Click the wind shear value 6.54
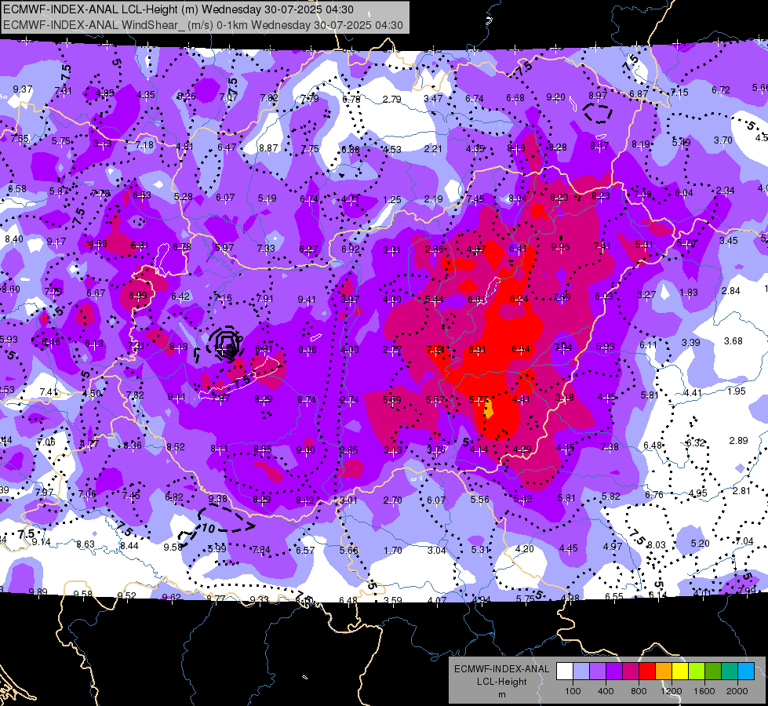This screenshot has height=706, width=768. pos(520,349)
